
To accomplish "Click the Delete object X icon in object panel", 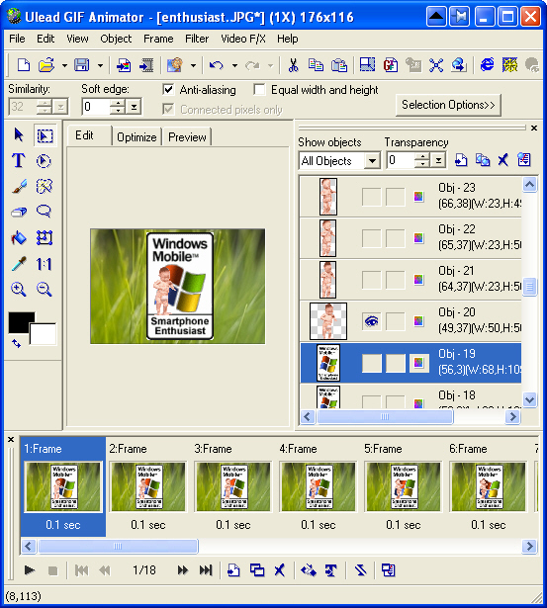I will tap(503, 160).
